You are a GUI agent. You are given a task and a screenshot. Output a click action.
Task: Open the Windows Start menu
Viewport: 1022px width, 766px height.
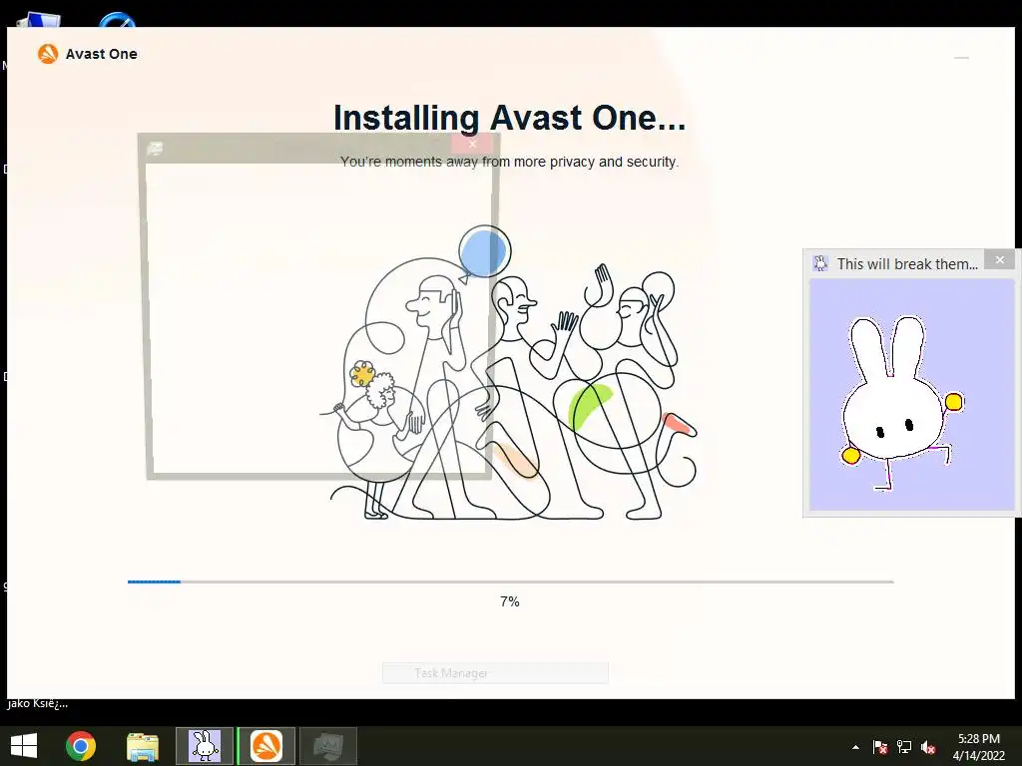click(24, 746)
